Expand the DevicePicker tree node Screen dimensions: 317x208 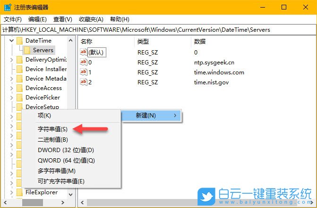pyautogui.click(x=11, y=98)
